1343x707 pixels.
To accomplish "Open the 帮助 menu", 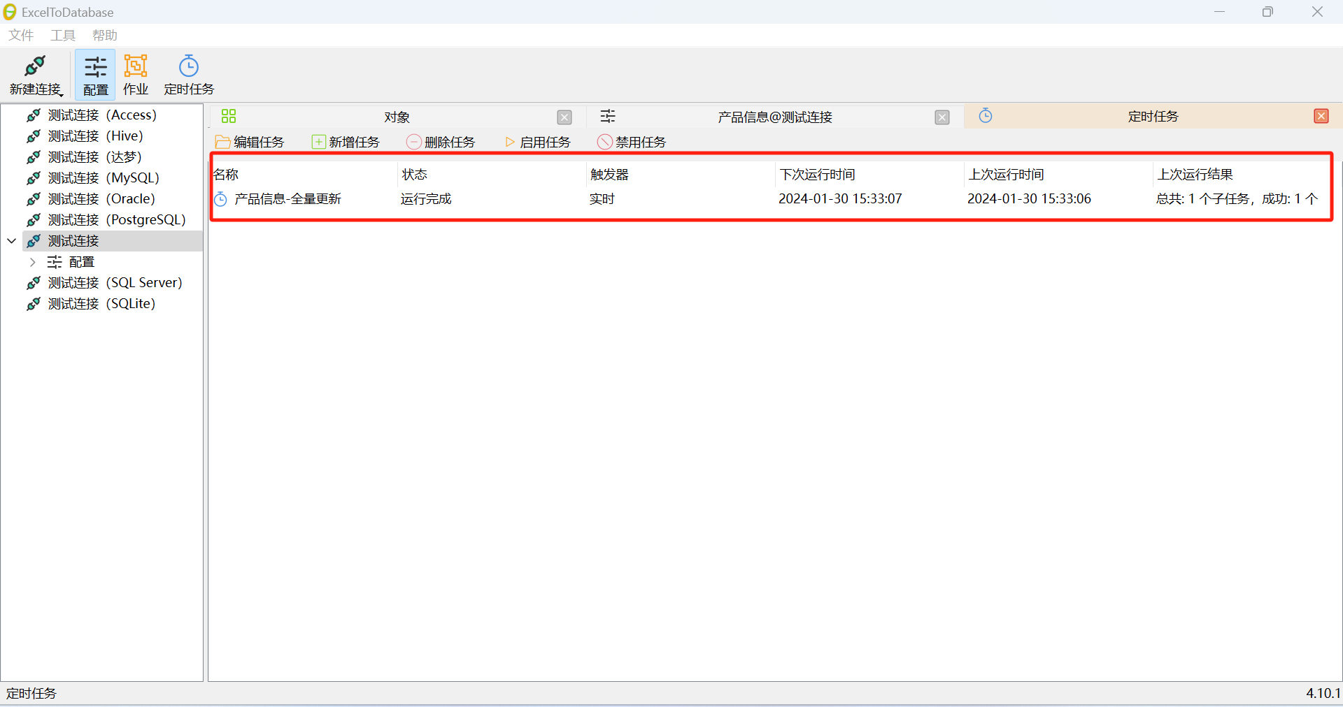I will click(105, 35).
